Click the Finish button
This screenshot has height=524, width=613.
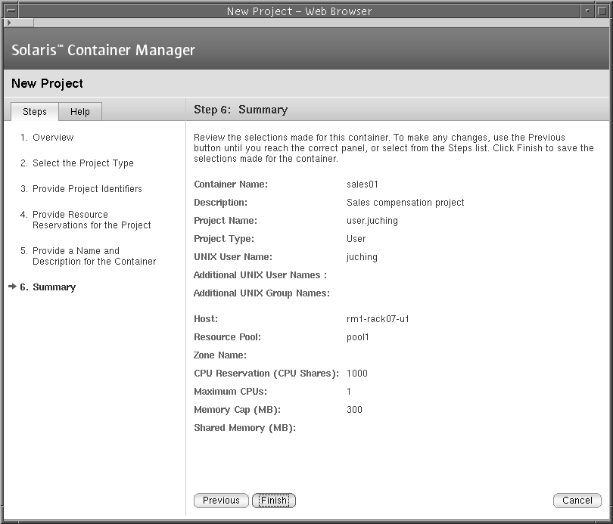click(274, 501)
